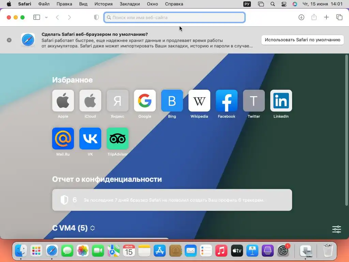Dismiss the default browser banner

coord(9,40)
